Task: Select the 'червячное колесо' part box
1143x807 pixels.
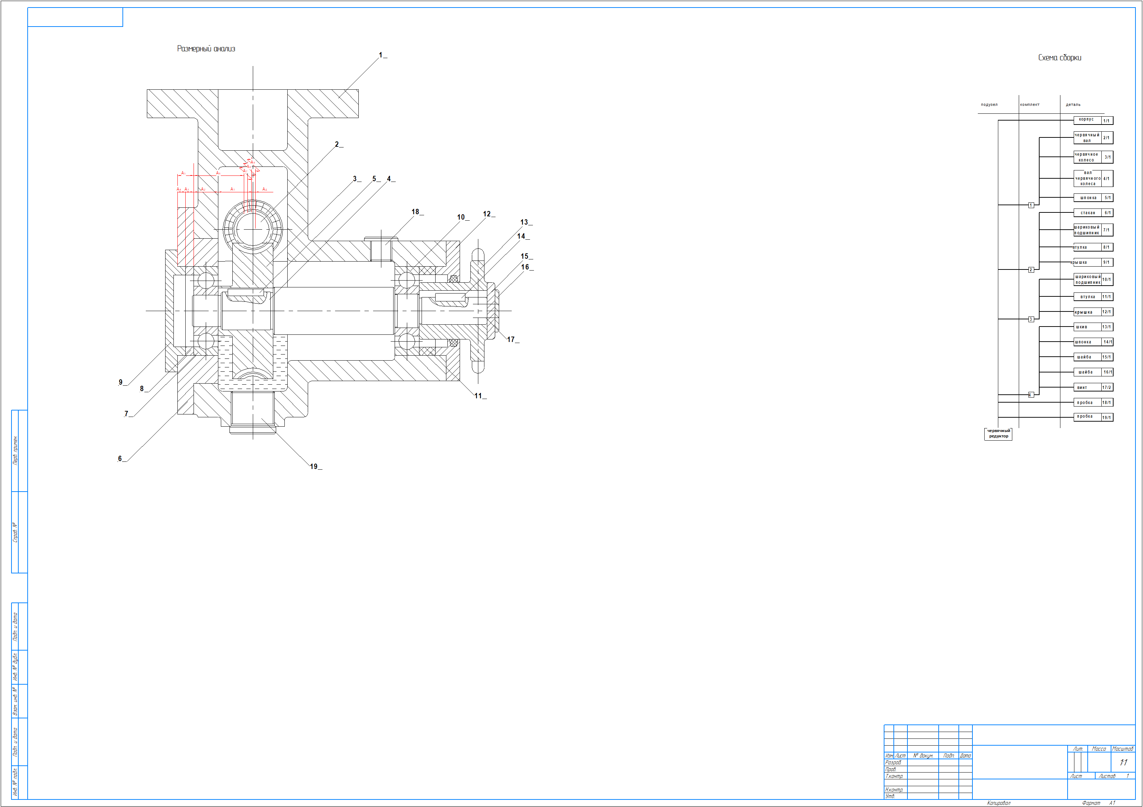Action: tap(1087, 157)
